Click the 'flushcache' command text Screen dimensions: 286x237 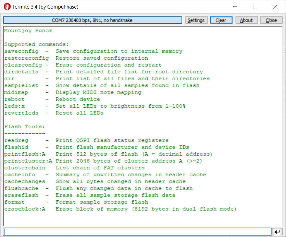[x=21, y=188]
